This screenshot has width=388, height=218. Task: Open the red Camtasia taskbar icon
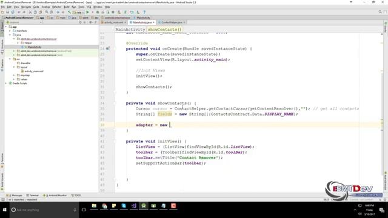(173, 206)
